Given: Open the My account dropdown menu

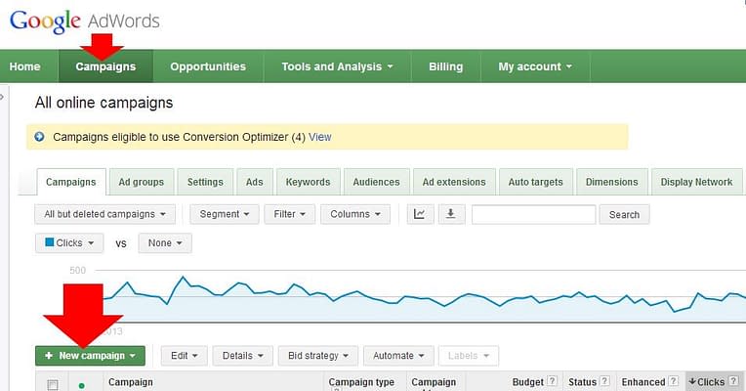Looking at the screenshot, I should pyautogui.click(x=535, y=66).
